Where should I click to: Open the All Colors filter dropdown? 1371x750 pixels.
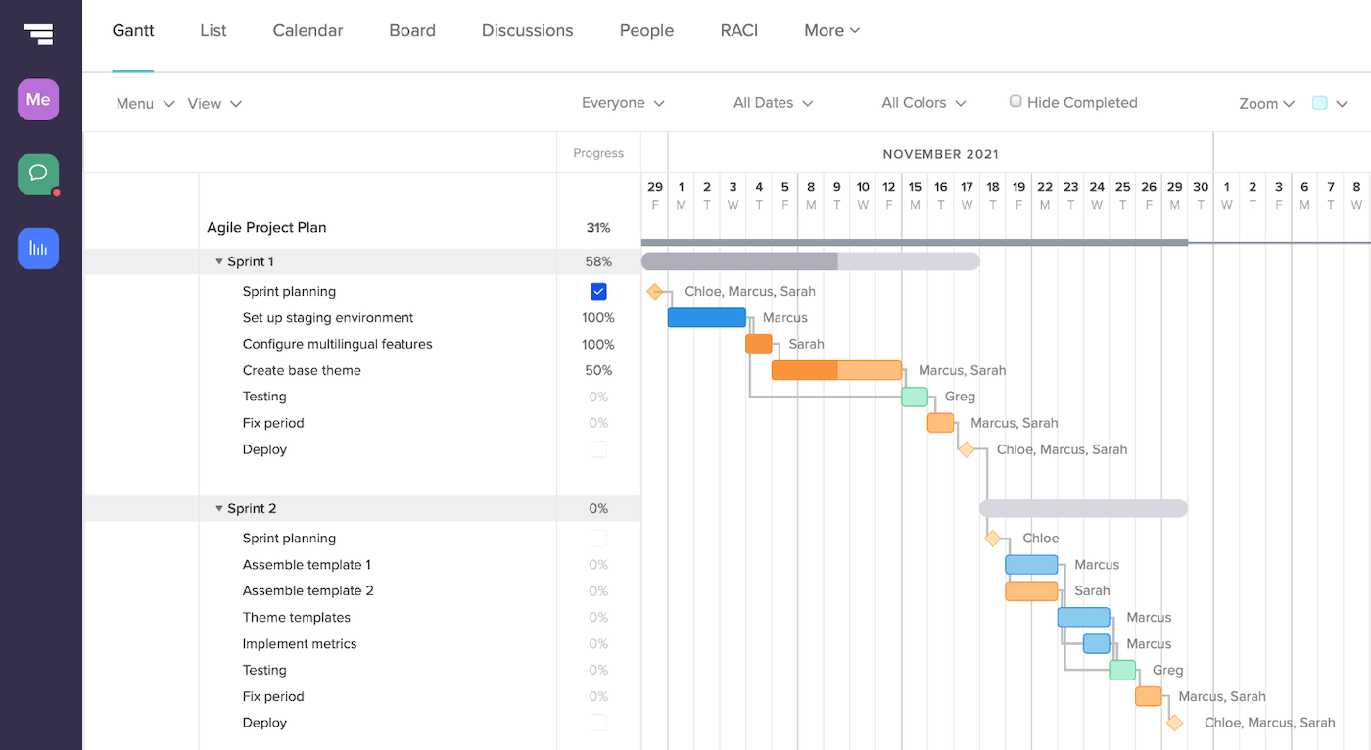pos(922,102)
